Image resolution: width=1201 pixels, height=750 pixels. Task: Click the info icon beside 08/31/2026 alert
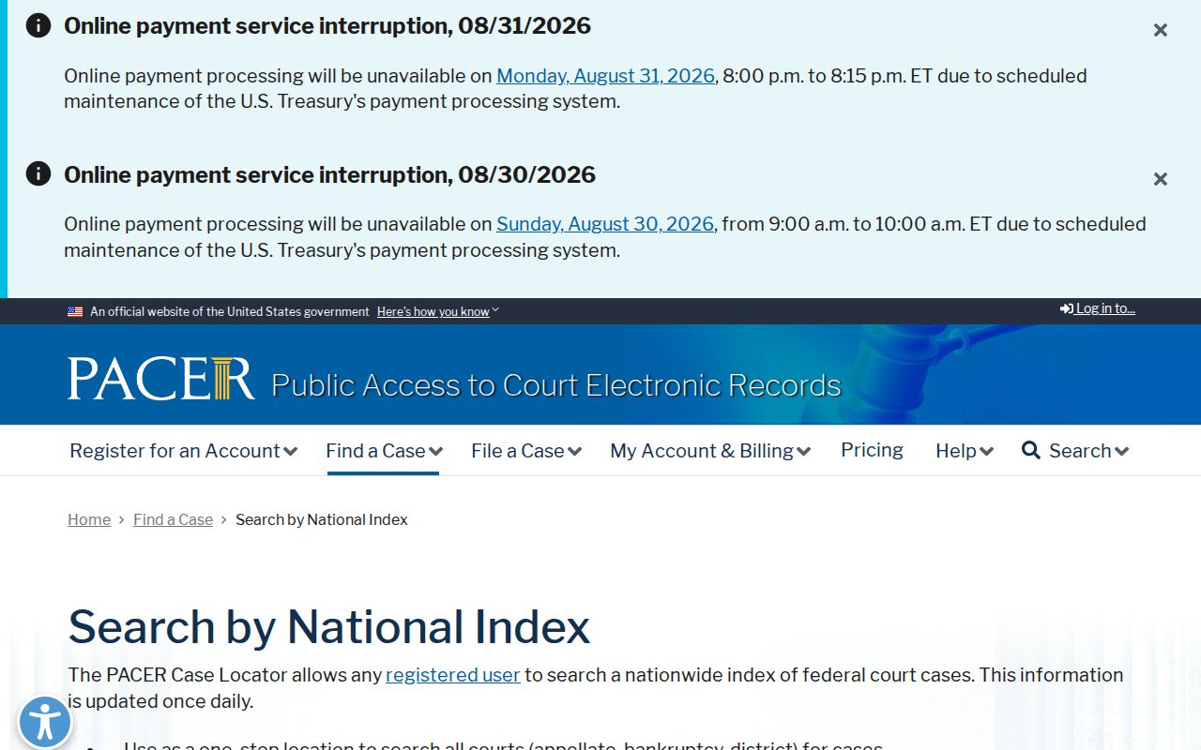point(38,25)
